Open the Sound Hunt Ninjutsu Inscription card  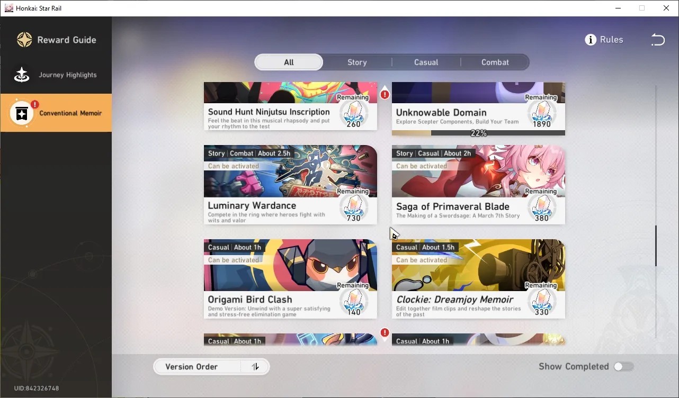tap(290, 106)
